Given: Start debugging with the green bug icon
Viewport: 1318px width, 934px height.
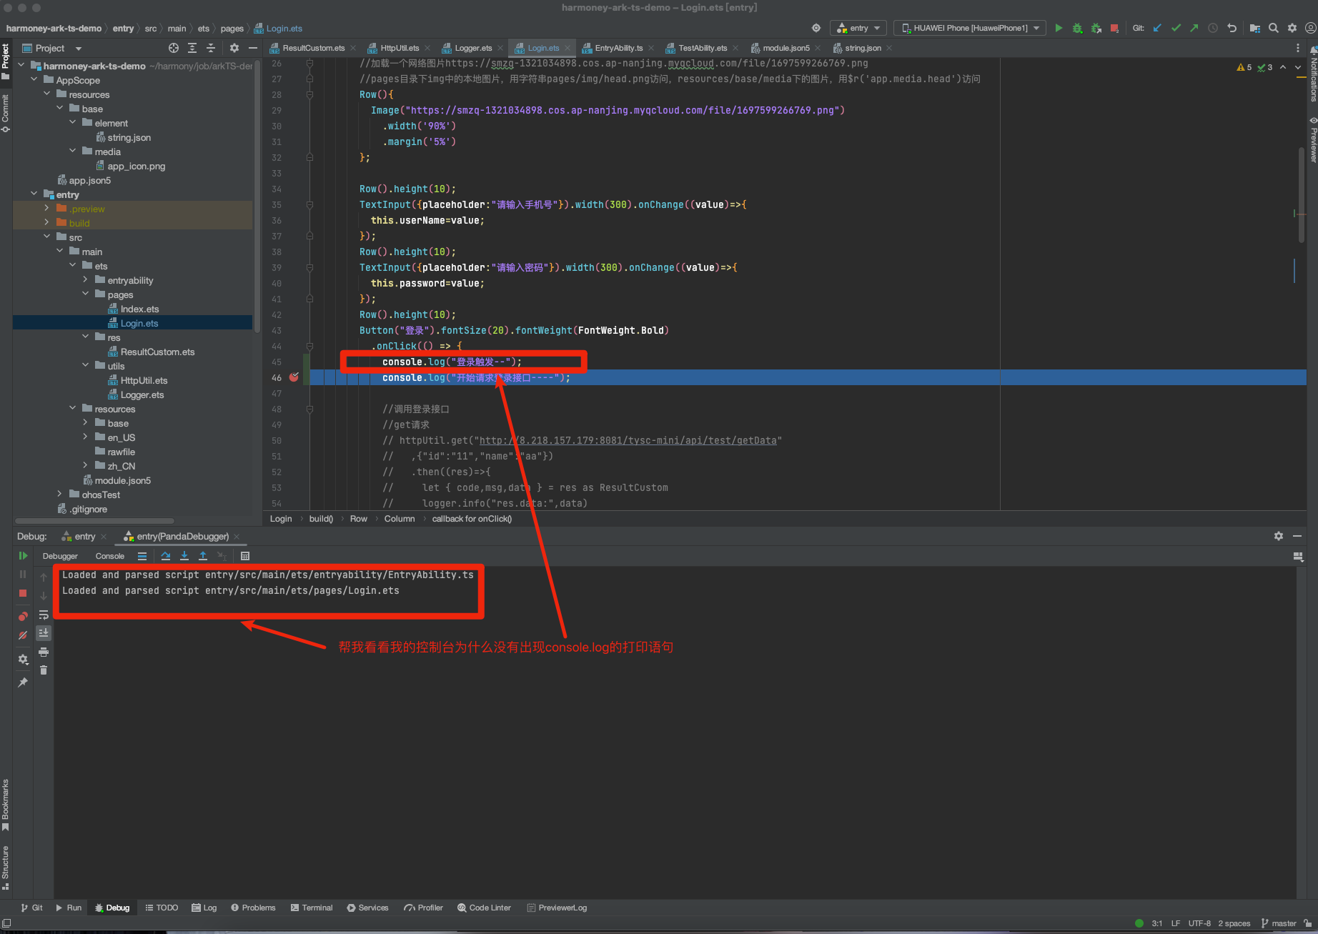Looking at the screenshot, I should 1077,28.
